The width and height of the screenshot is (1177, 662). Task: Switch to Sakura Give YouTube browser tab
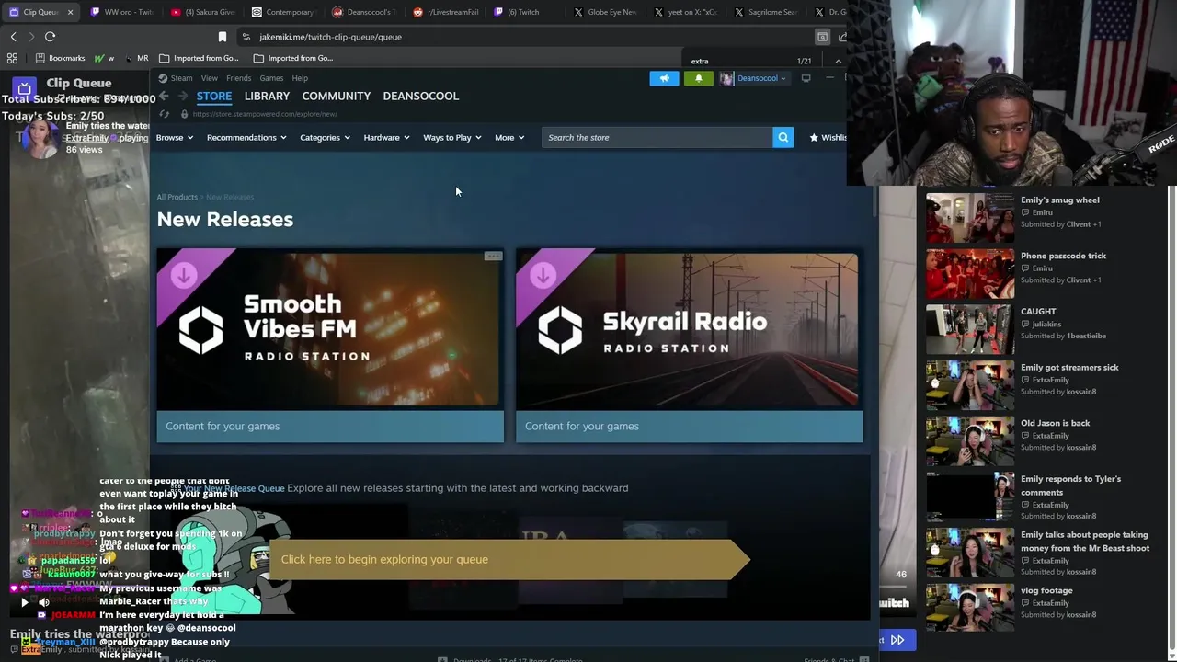[x=203, y=12]
